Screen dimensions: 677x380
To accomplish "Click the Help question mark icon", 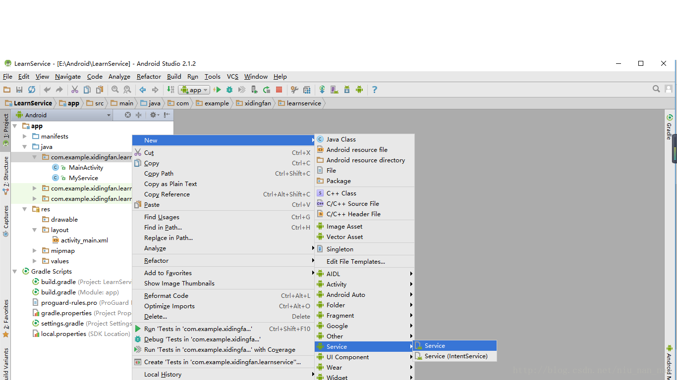I will click(375, 90).
